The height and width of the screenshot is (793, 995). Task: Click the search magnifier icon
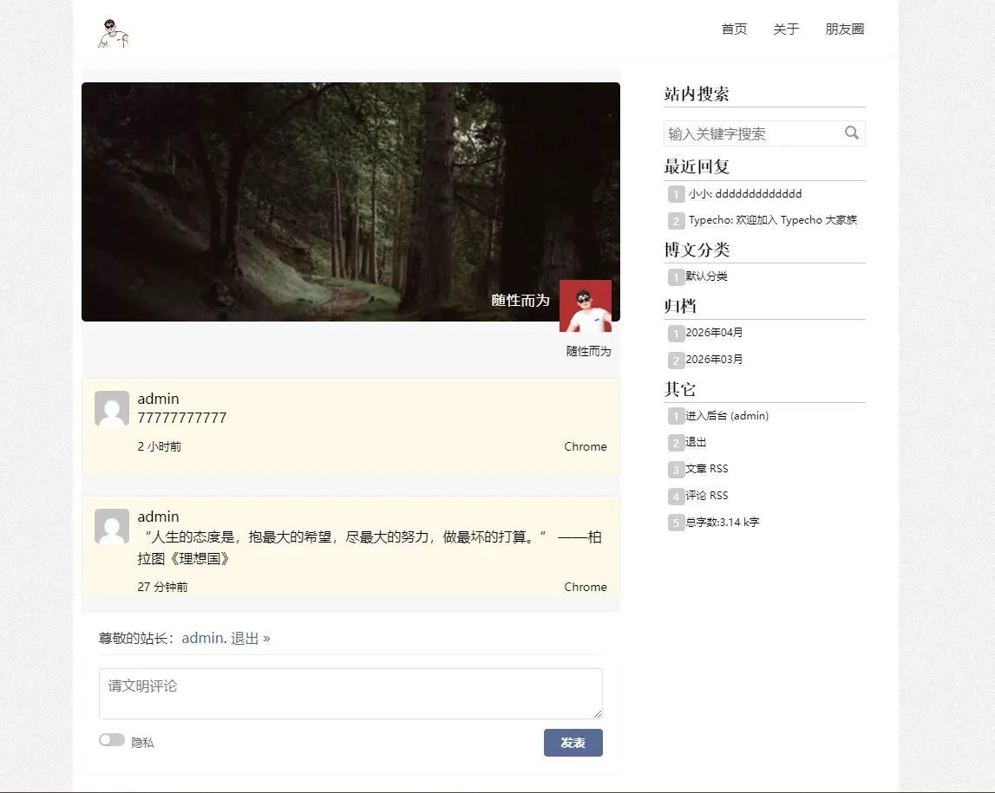(x=852, y=133)
